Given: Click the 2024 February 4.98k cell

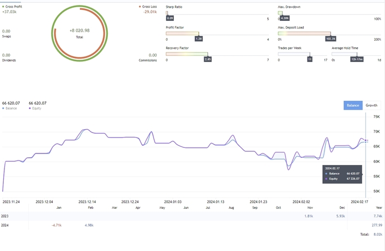Looking at the screenshot, I should click(x=89, y=225).
